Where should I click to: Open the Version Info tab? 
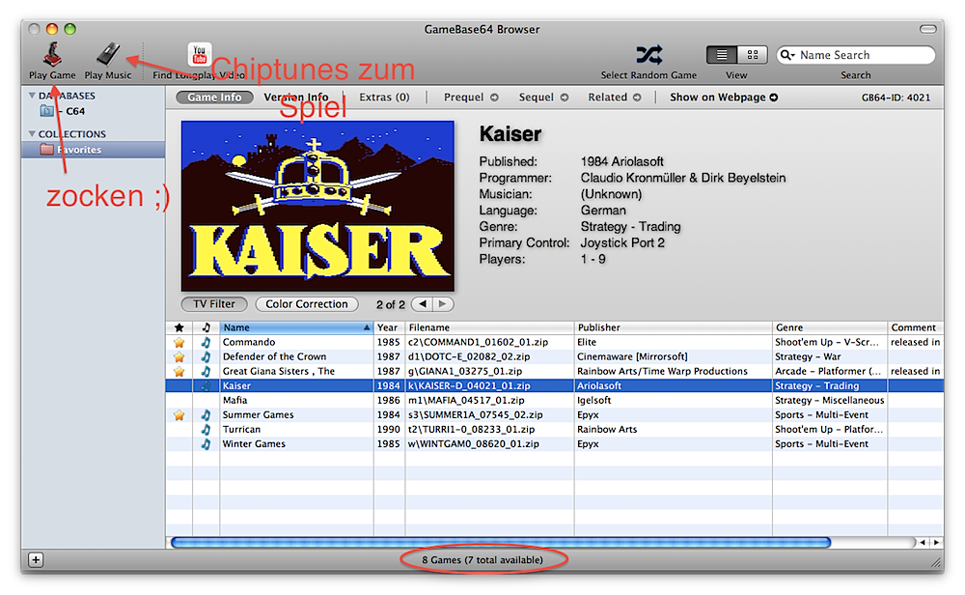(296, 98)
